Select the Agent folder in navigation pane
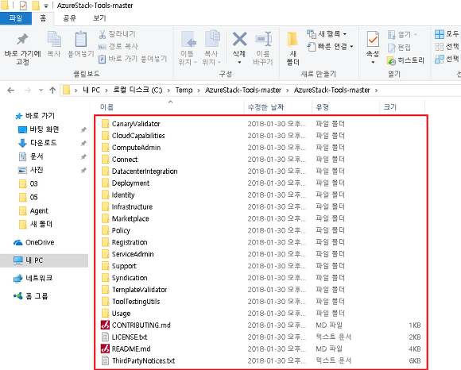Viewport: 461px width, 370px height. pyautogui.click(x=39, y=210)
